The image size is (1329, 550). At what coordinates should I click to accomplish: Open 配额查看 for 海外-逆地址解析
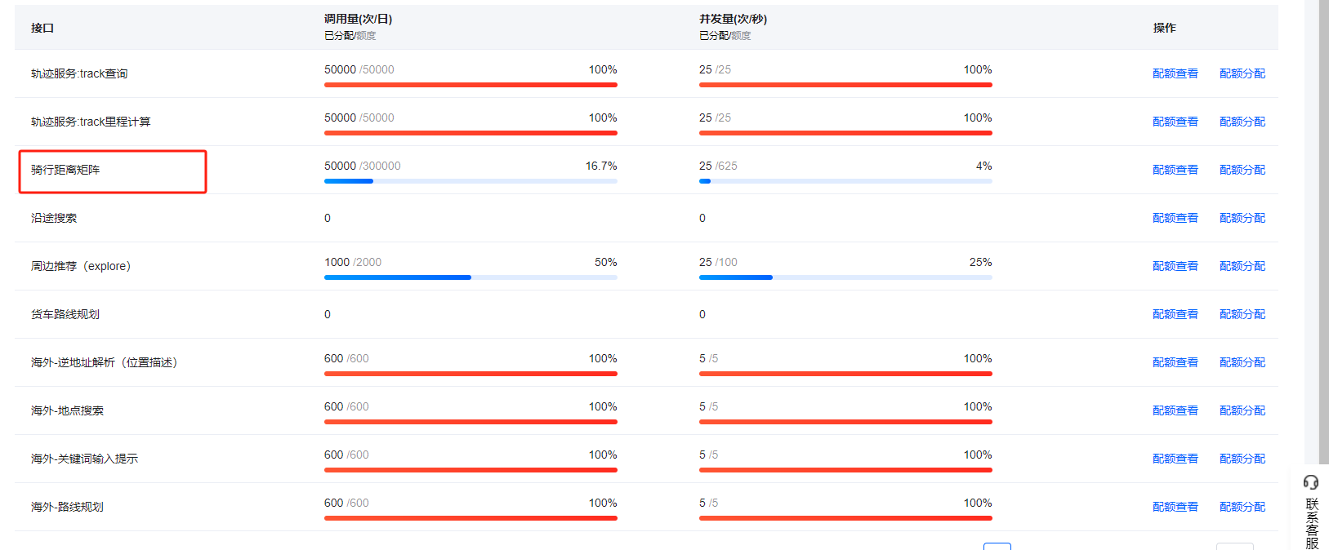(x=1175, y=362)
